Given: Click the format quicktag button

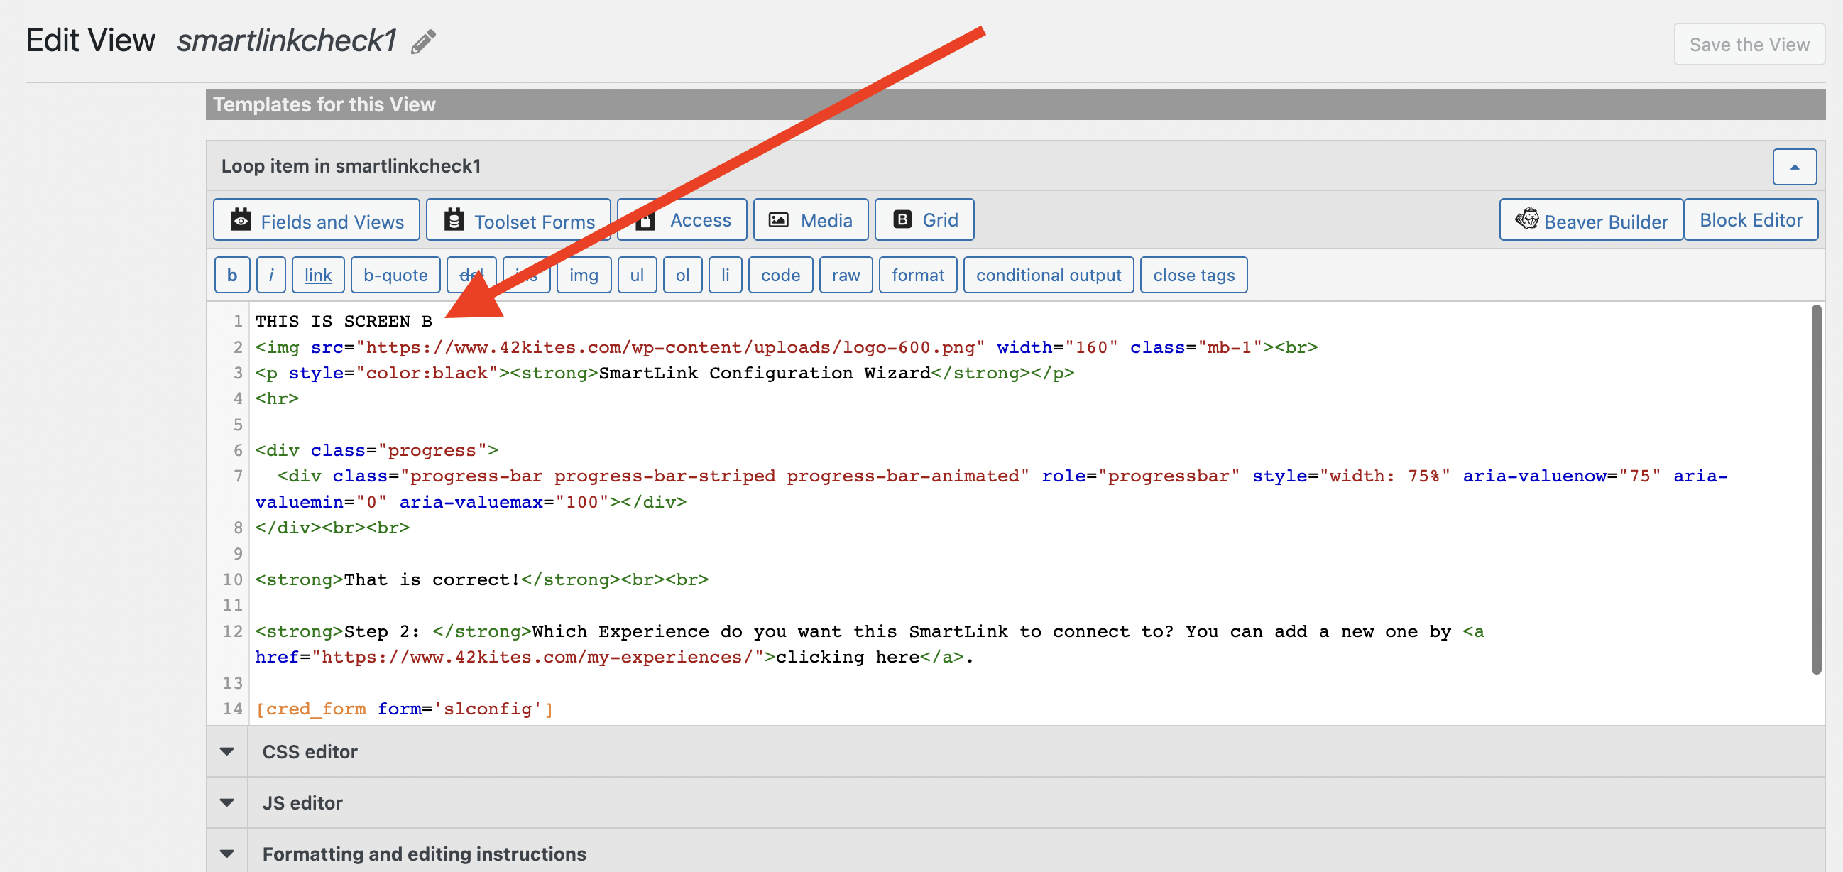Looking at the screenshot, I should [918, 276].
